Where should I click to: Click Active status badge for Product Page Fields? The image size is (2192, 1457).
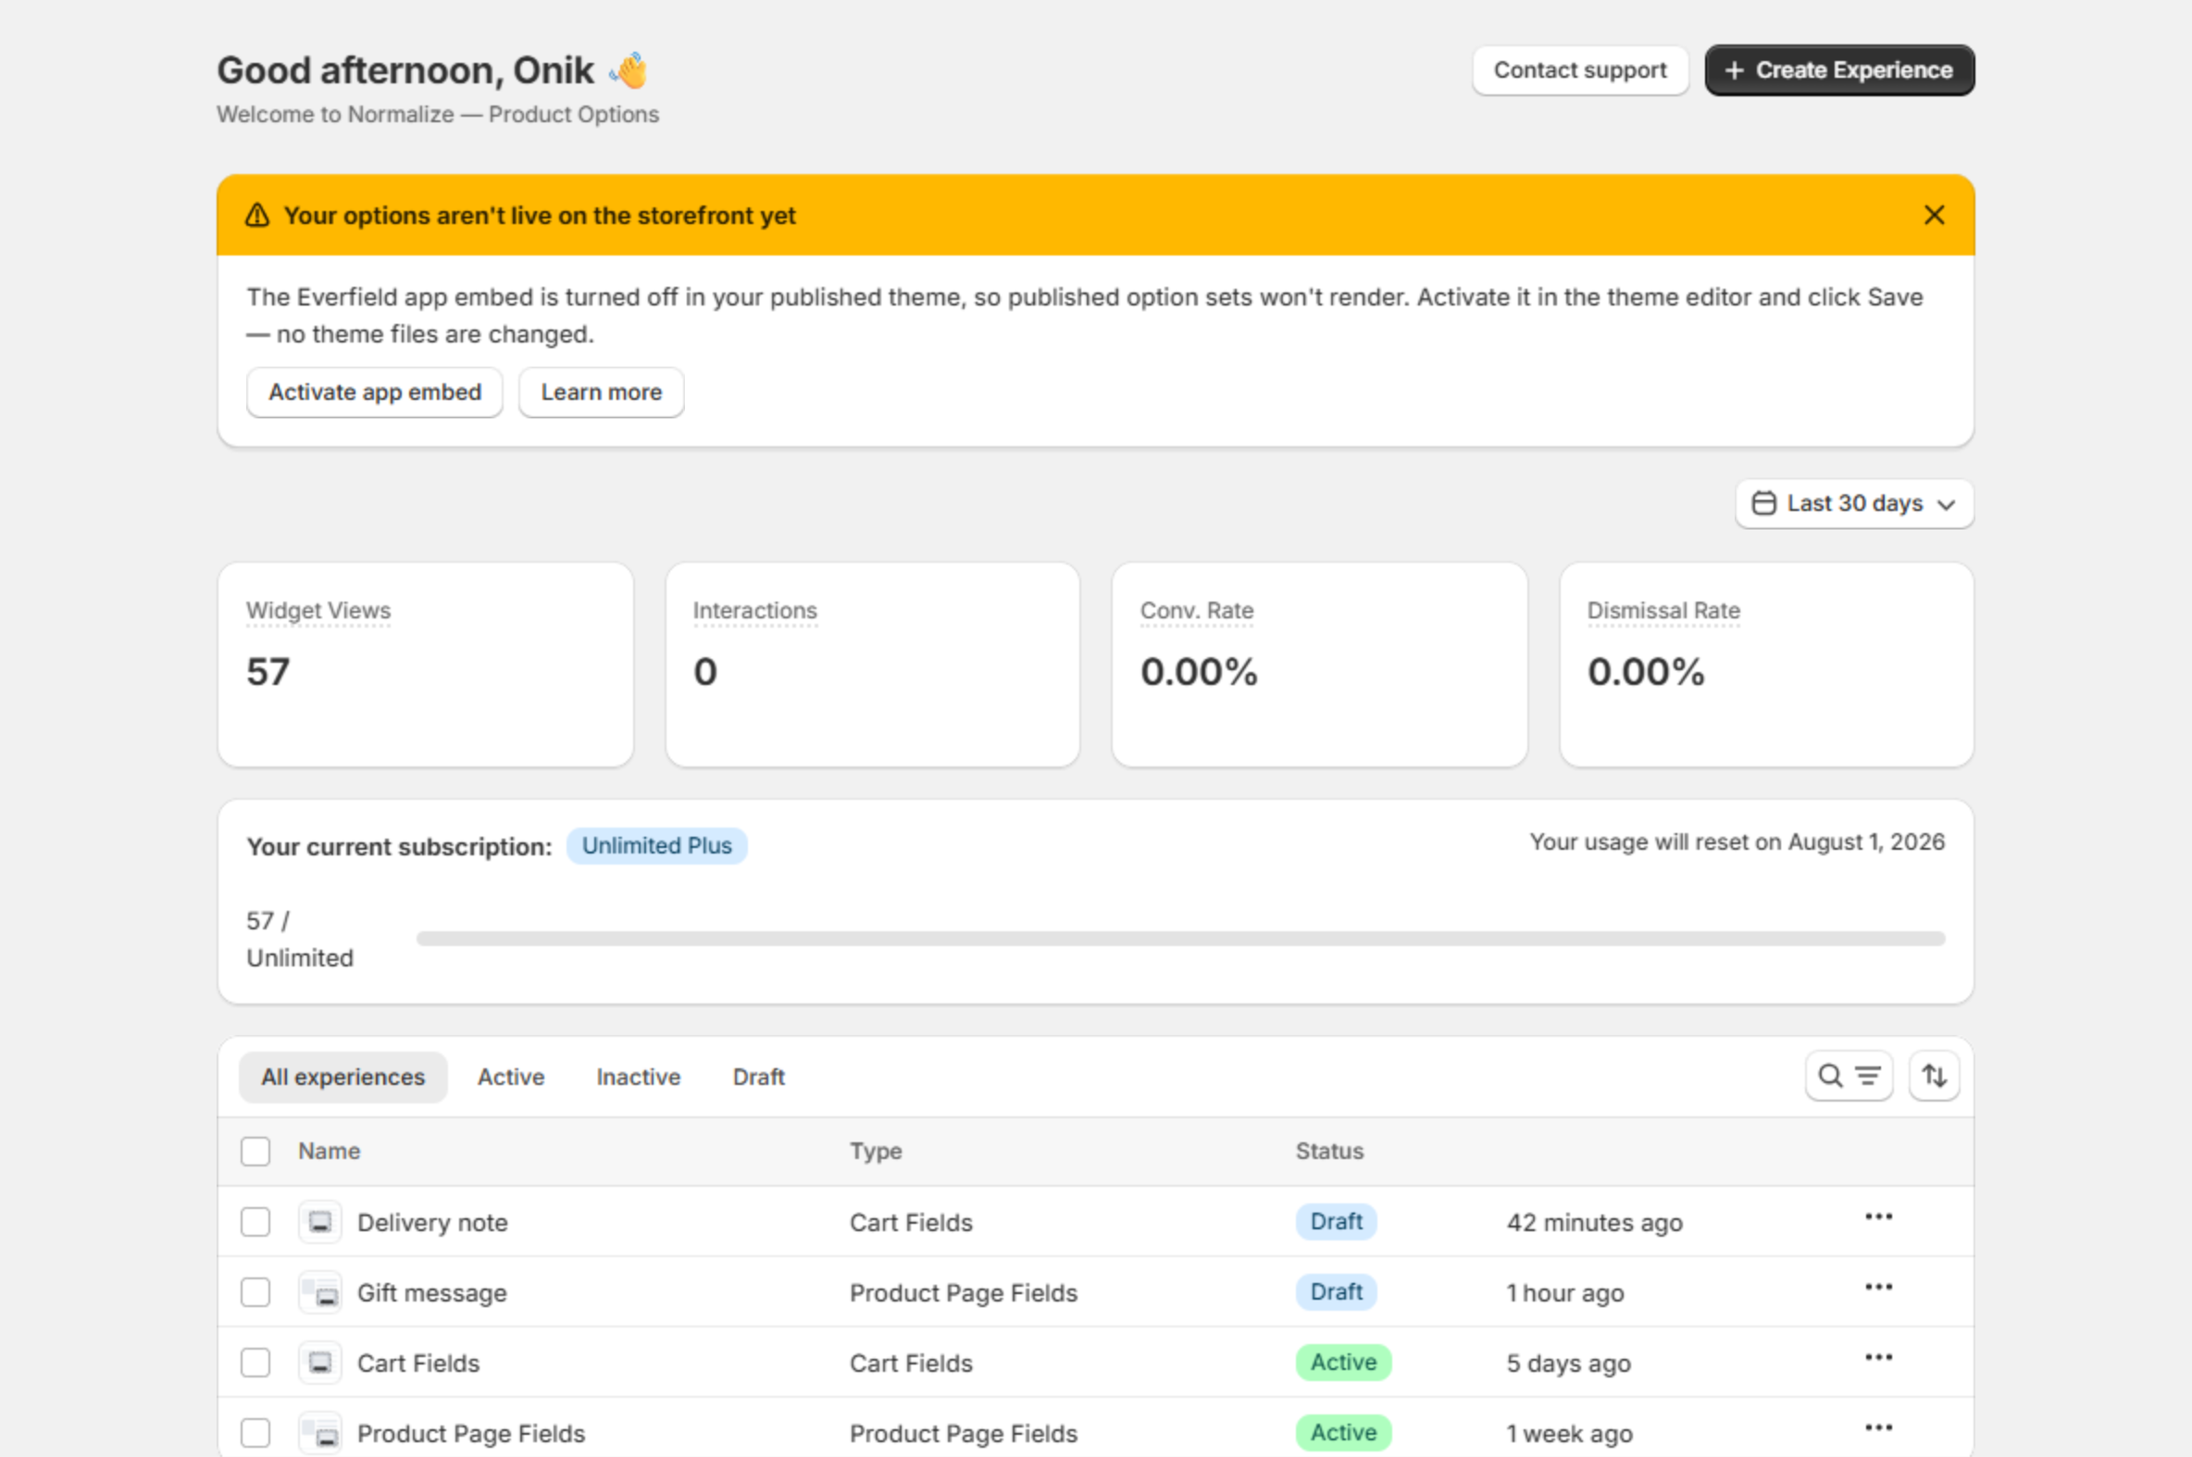click(1344, 1433)
